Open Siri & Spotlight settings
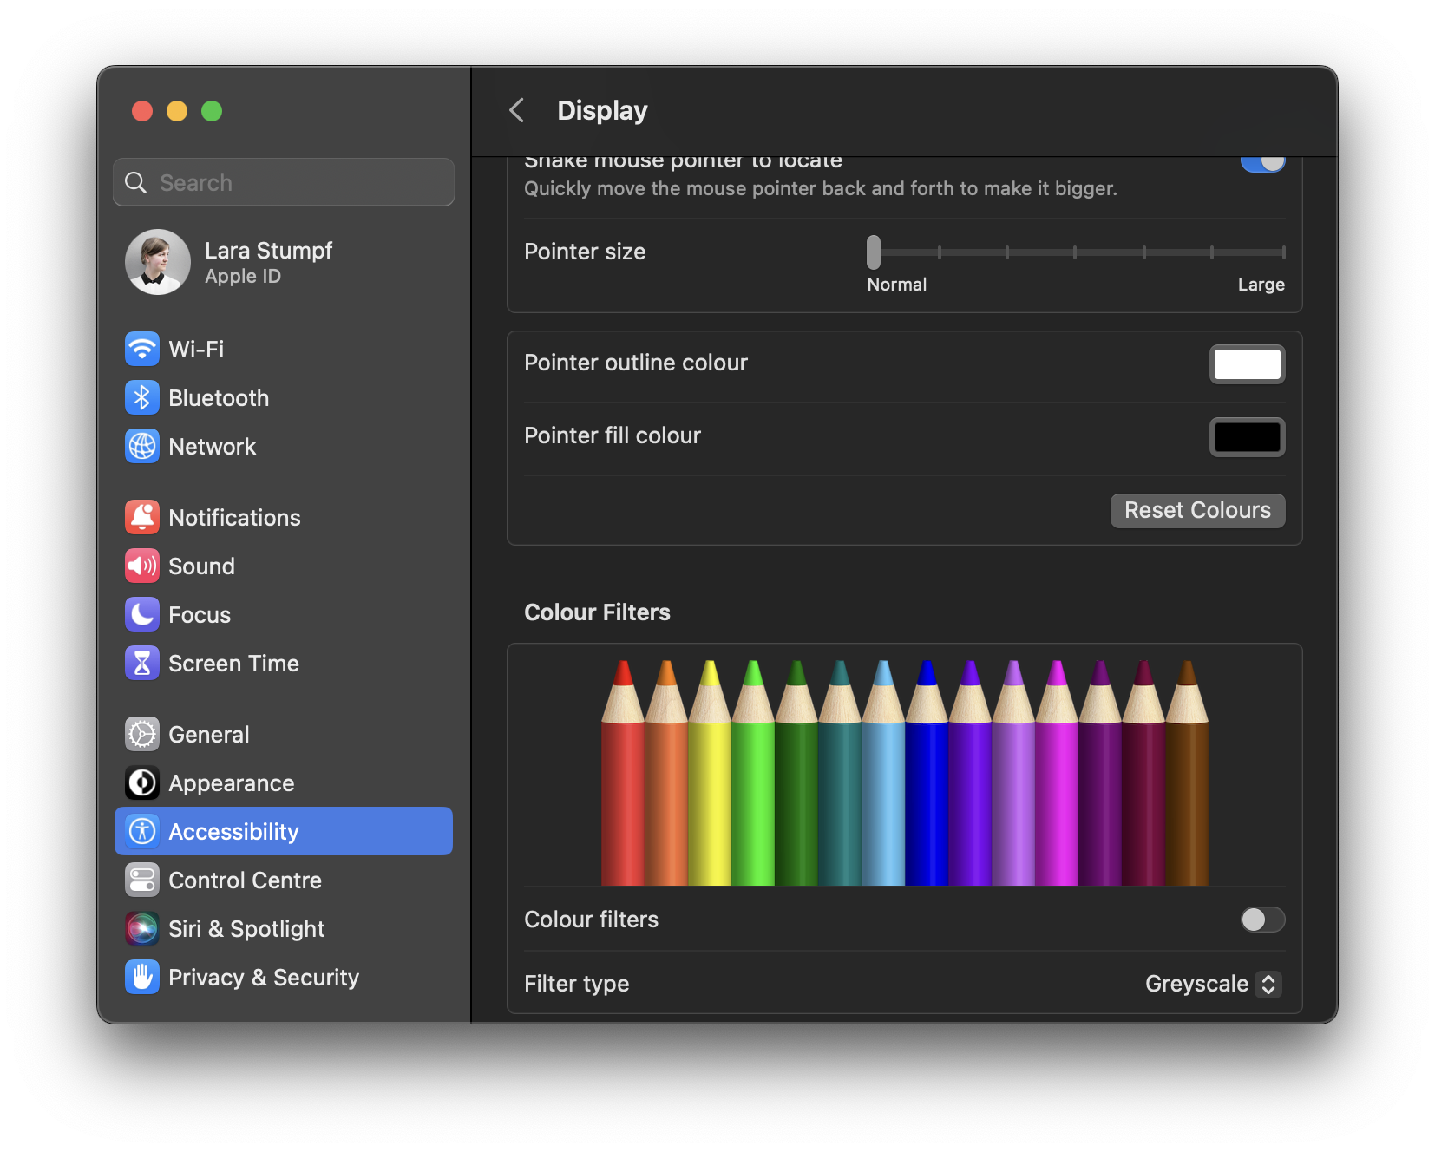Viewport: 1435px width, 1152px height. (246, 928)
